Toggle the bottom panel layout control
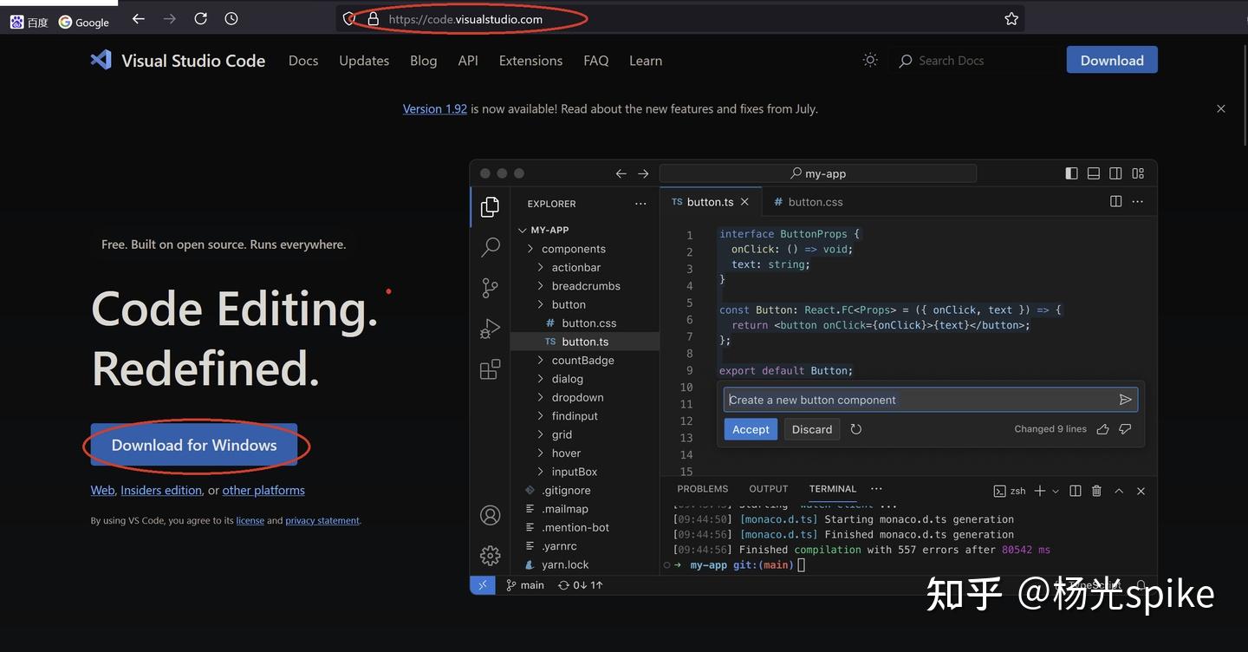Image resolution: width=1248 pixels, height=652 pixels. (1093, 173)
